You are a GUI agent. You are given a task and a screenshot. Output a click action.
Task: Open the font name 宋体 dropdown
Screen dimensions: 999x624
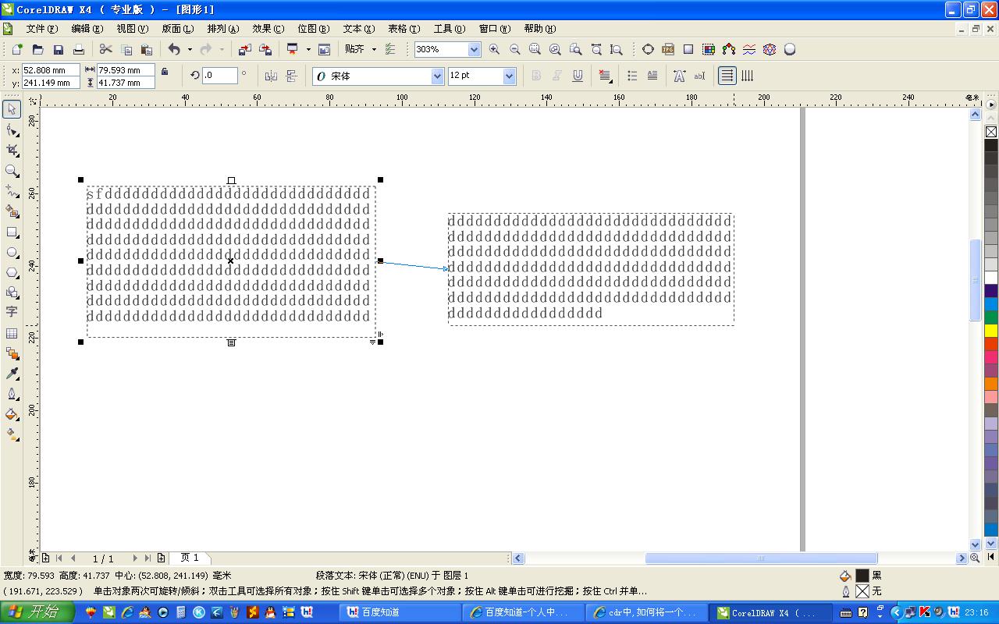click(437, 76)
